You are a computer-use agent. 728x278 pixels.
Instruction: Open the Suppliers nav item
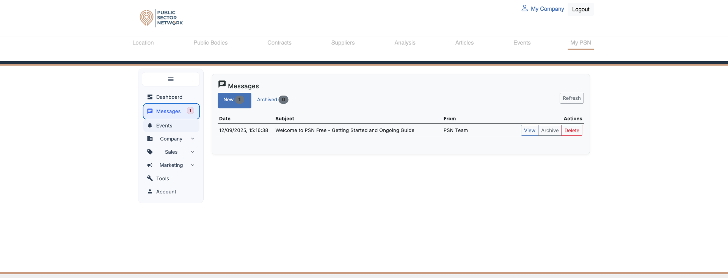[343, 43]
